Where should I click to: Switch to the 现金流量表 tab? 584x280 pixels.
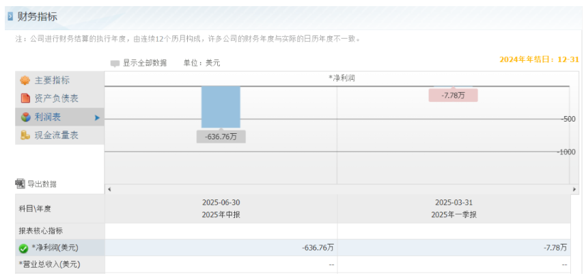pyautogui.click(x=56, y=135)
